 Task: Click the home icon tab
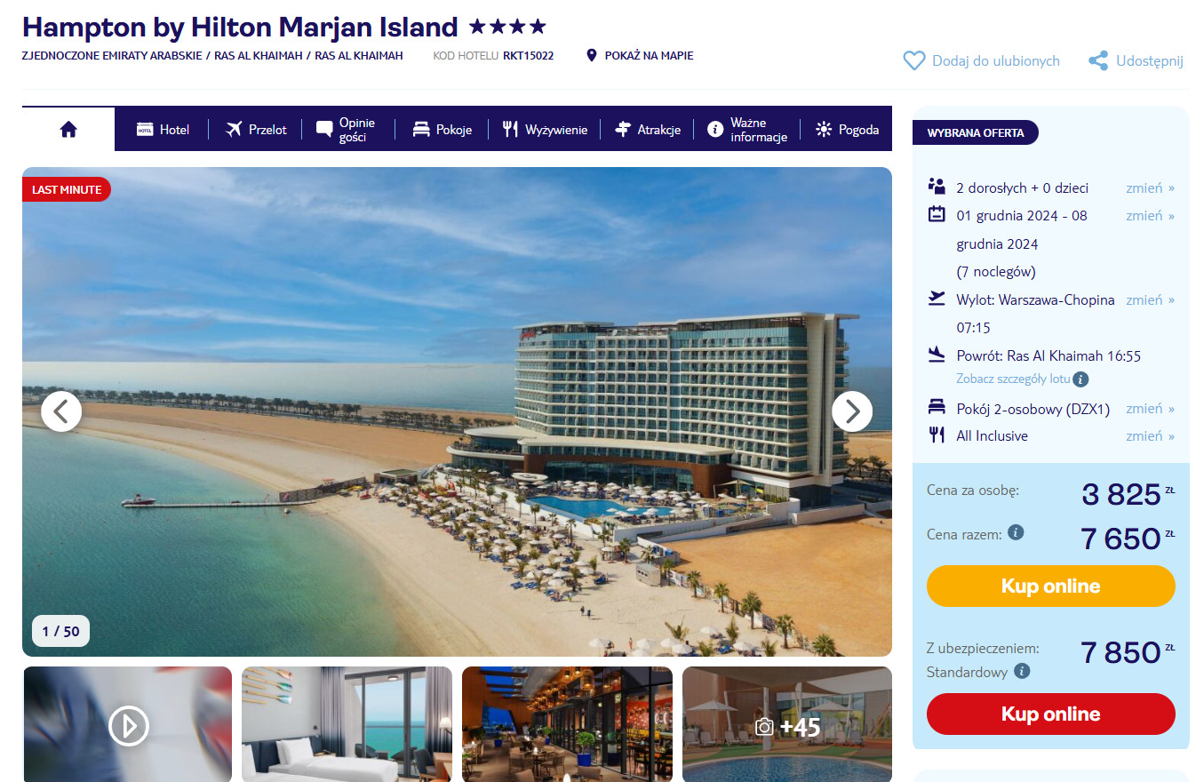tap(68, 130)
